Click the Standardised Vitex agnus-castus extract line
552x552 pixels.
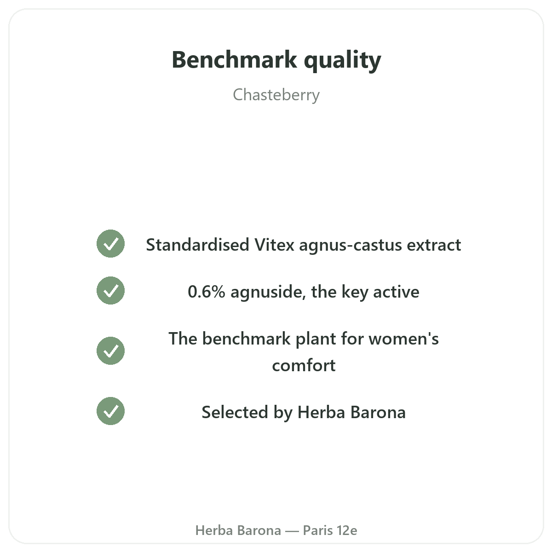tap(304, 245)
